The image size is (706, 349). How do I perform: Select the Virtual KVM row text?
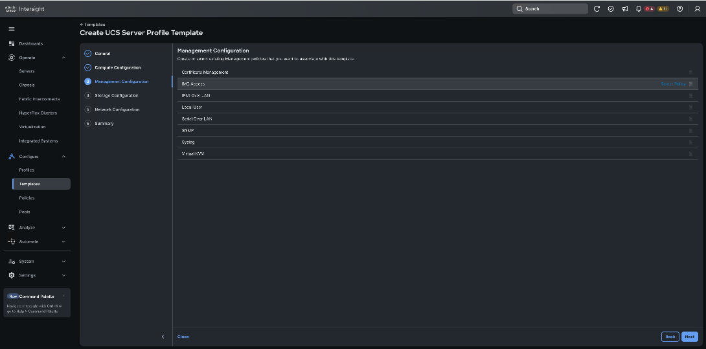pos(193,154)
